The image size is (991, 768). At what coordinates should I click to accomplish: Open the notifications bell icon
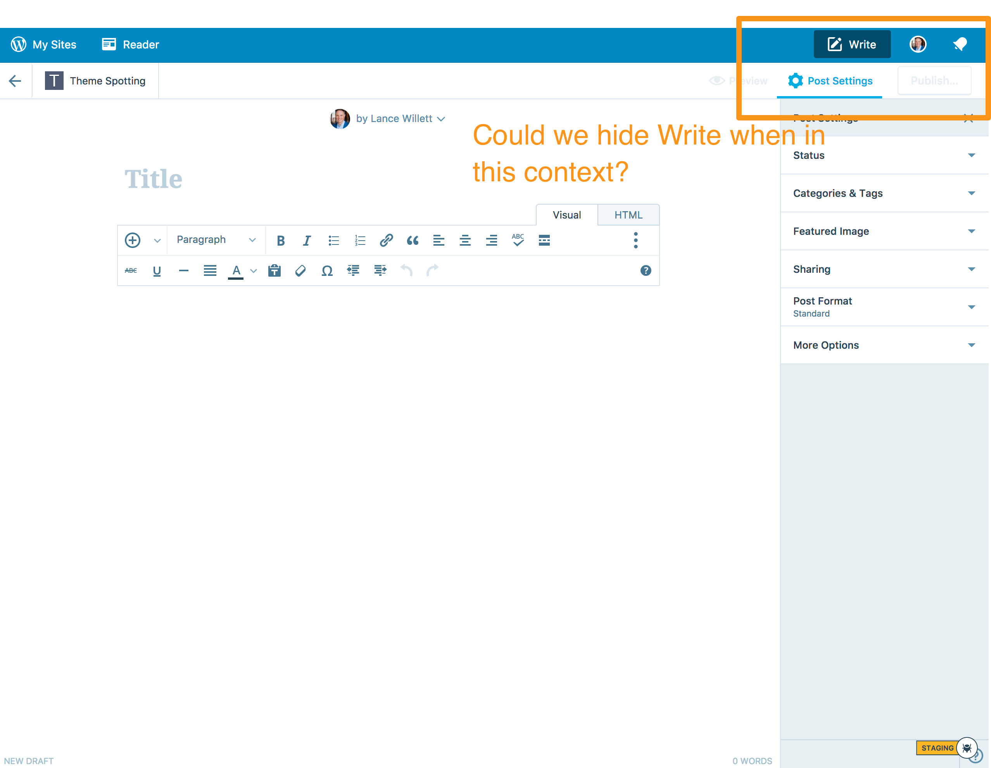tap(960, 45)
